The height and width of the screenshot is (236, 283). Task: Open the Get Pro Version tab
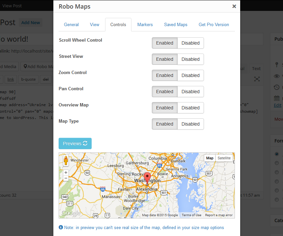[x=214, y=25]
